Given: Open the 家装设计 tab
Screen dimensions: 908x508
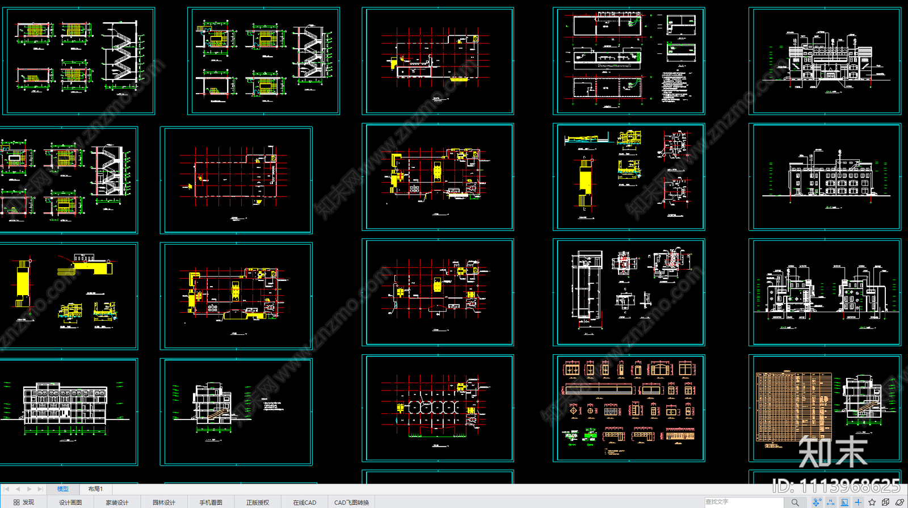Looking at the screenshot, I should pos(117,502).
